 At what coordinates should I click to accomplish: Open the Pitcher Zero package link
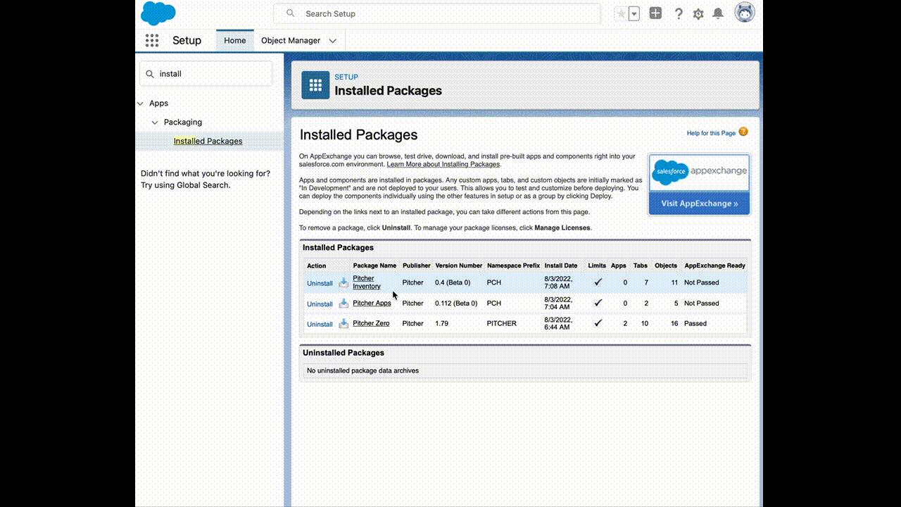point(371,323)
